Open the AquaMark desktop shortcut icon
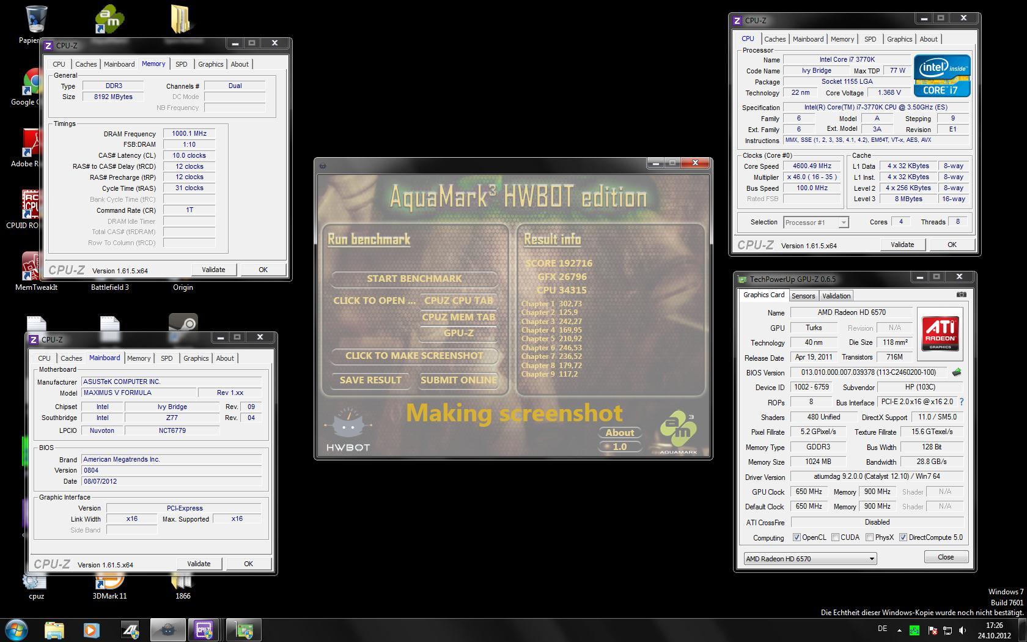The image size is (1027, 642). (x=110, y=20)
